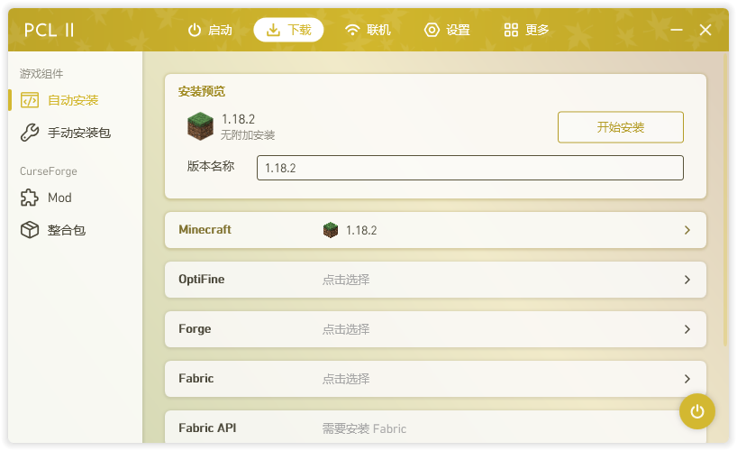The width and height of the screenshot is (737, 451).
Task: Select 自动安装 in the sidebar
Action: point(75,100)
